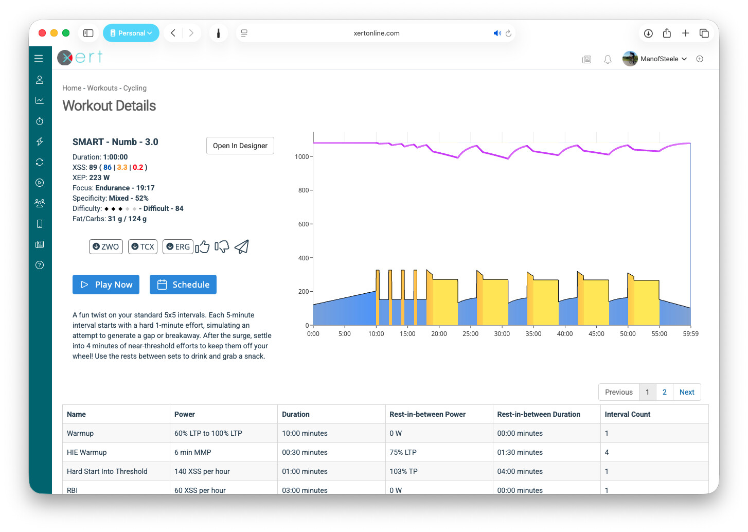Toggle the hamburger navigation menu
Screen dimensions: 748x532
(39, 59)
